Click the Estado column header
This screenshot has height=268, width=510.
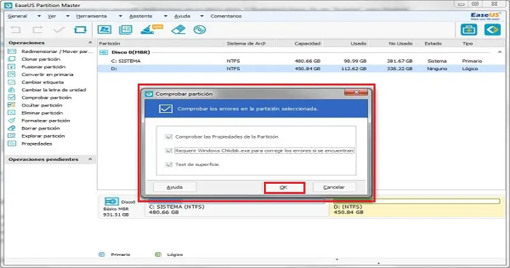click(x=433, y=43)
